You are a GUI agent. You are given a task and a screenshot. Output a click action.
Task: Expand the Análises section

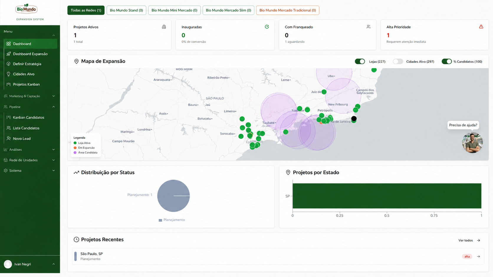(54, 150)
